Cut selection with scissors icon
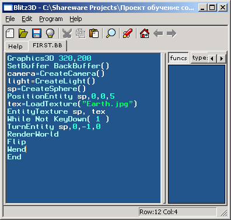Image resolution: width=231 pixels, height=220 pixels. pos(67,33)
